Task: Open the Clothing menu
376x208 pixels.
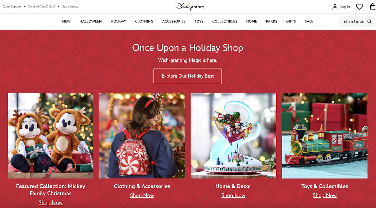Action: click(x=144, y=21)
